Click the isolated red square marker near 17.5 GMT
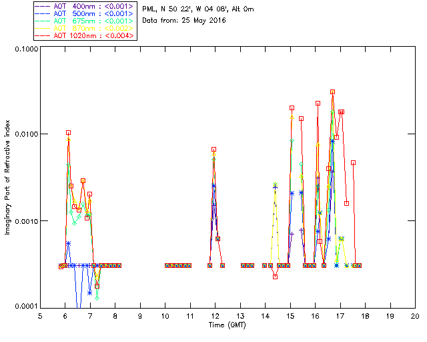The image size is (427, 342). (353, 163)
